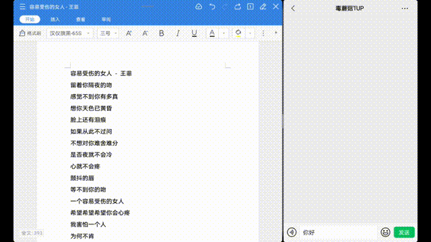The image size is (431, 242).
Task: Activate the 格式刷 format painter
Action: click(30, 33)
